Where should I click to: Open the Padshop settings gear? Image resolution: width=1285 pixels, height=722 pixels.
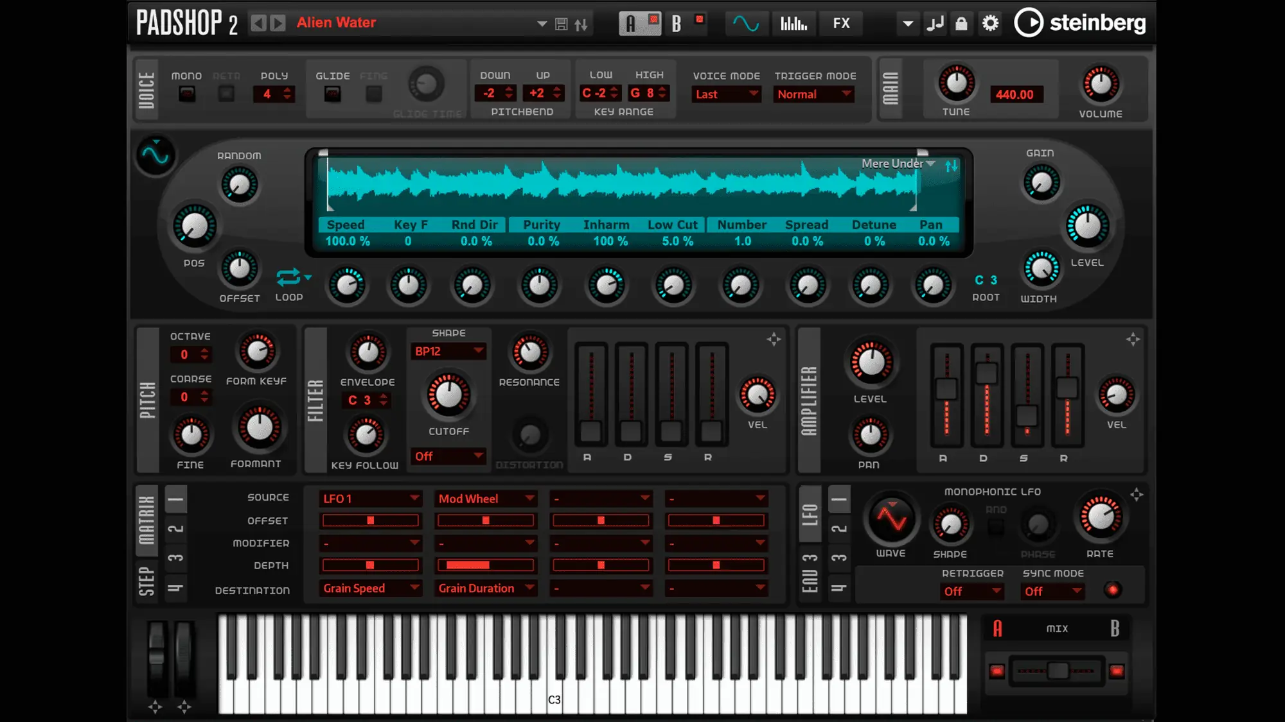(x=990, y=23)
